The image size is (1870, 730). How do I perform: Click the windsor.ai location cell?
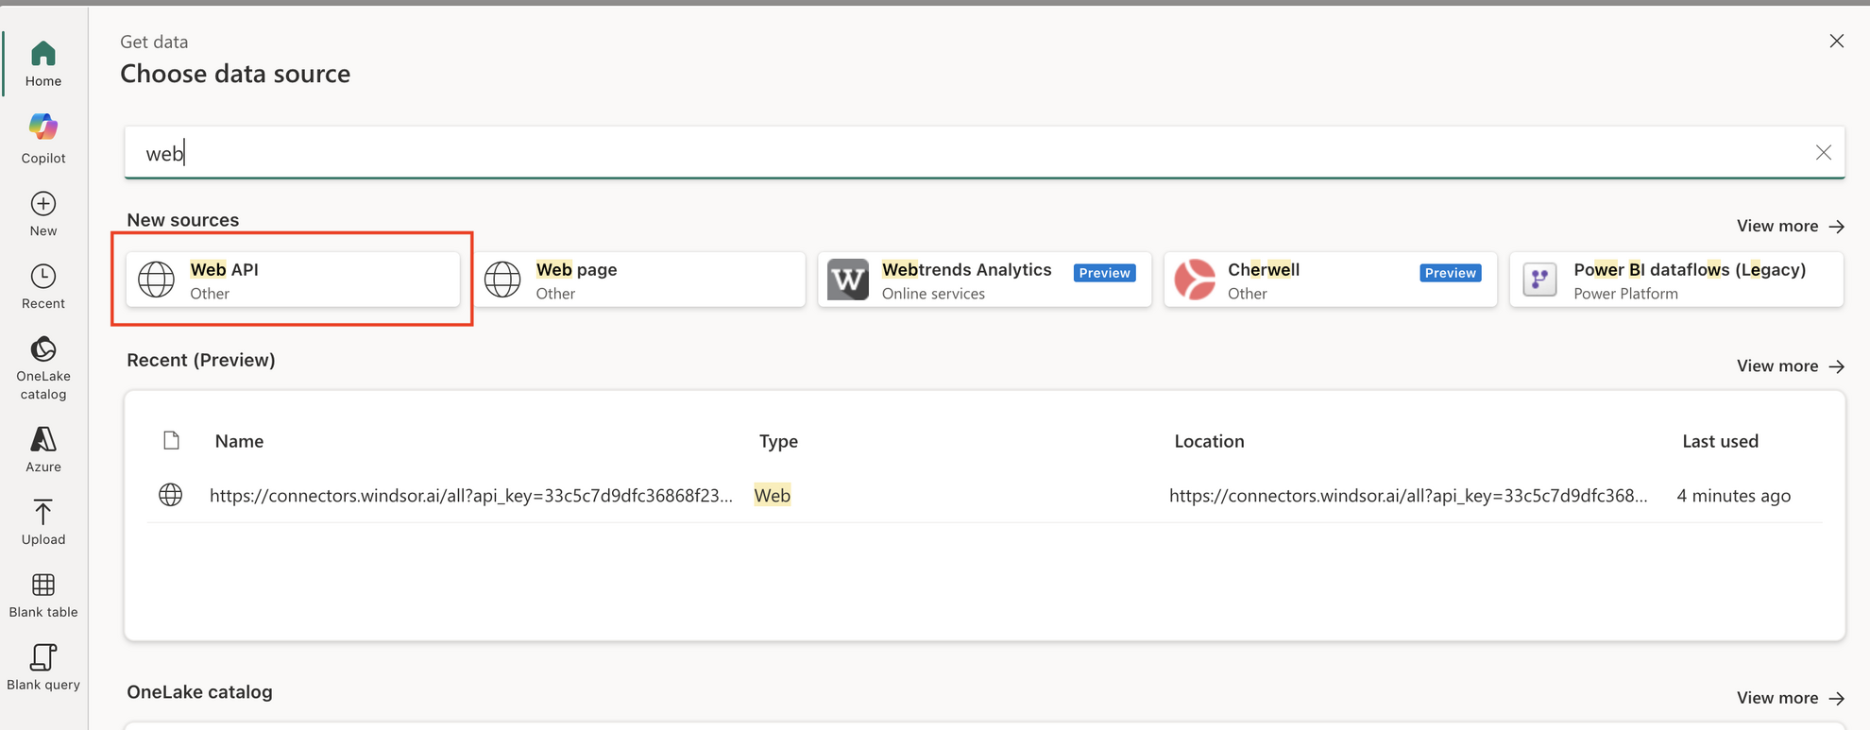(1408, 496)
